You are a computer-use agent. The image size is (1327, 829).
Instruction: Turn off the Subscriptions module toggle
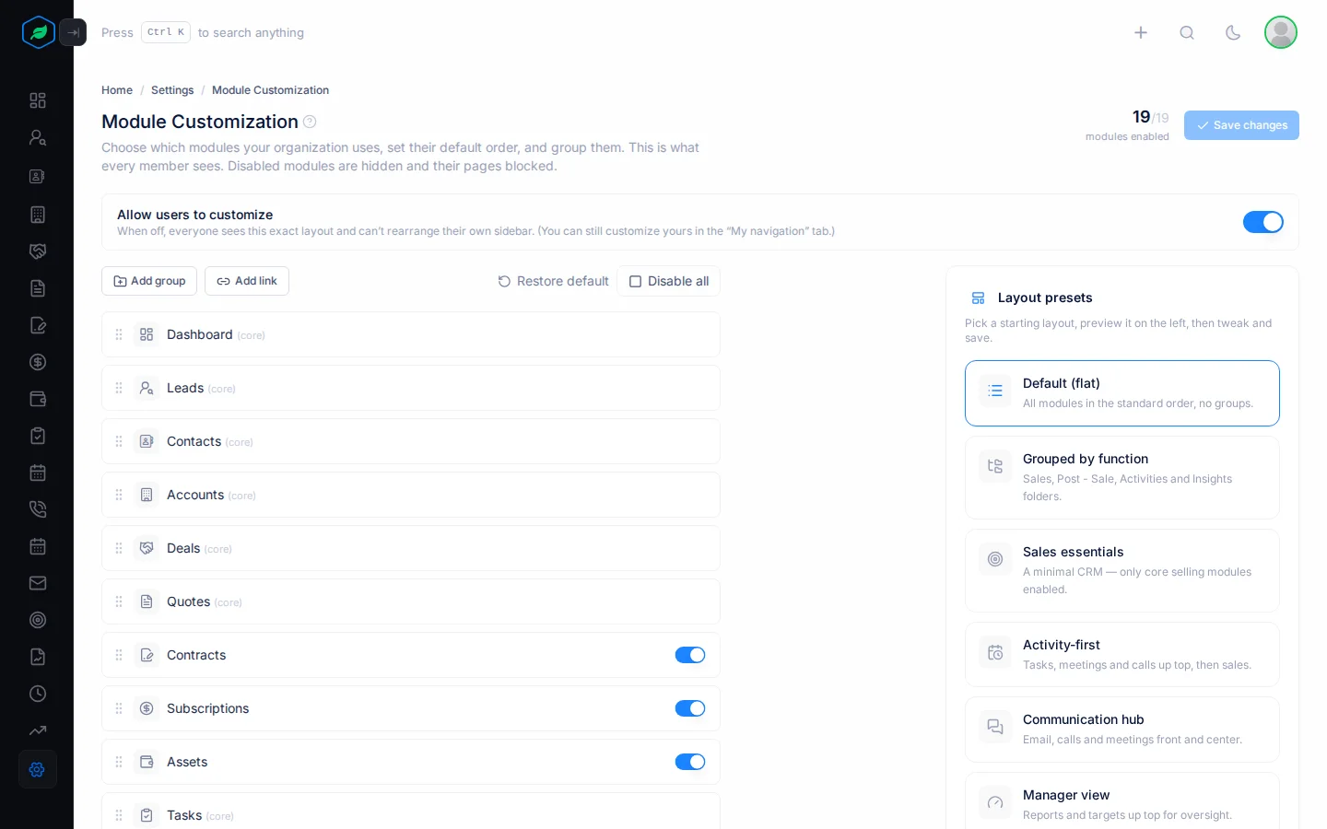click(x=690, y=708)
